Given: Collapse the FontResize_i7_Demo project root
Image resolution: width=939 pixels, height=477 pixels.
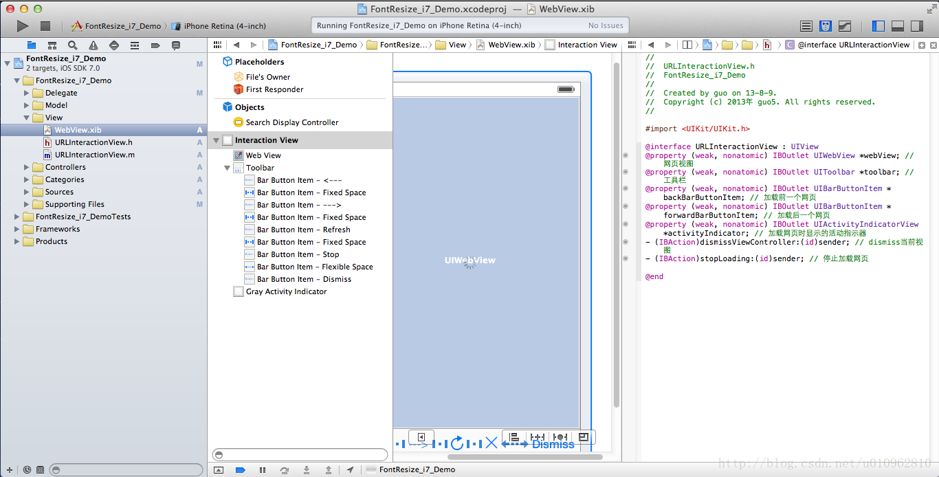Looking at the screenshot, I should pyautogui.click(x=8, y=63).
